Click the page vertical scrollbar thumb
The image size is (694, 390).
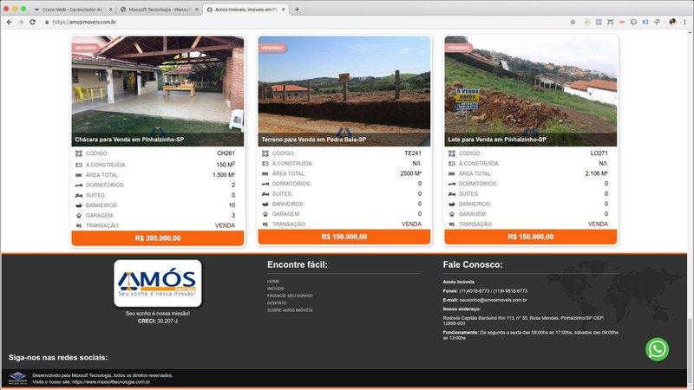[x=690, y=353]
